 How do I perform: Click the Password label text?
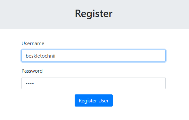pos(32,71)
